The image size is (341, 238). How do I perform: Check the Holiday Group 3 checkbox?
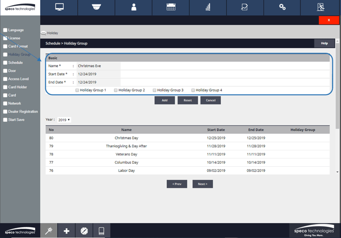(154, 90)
